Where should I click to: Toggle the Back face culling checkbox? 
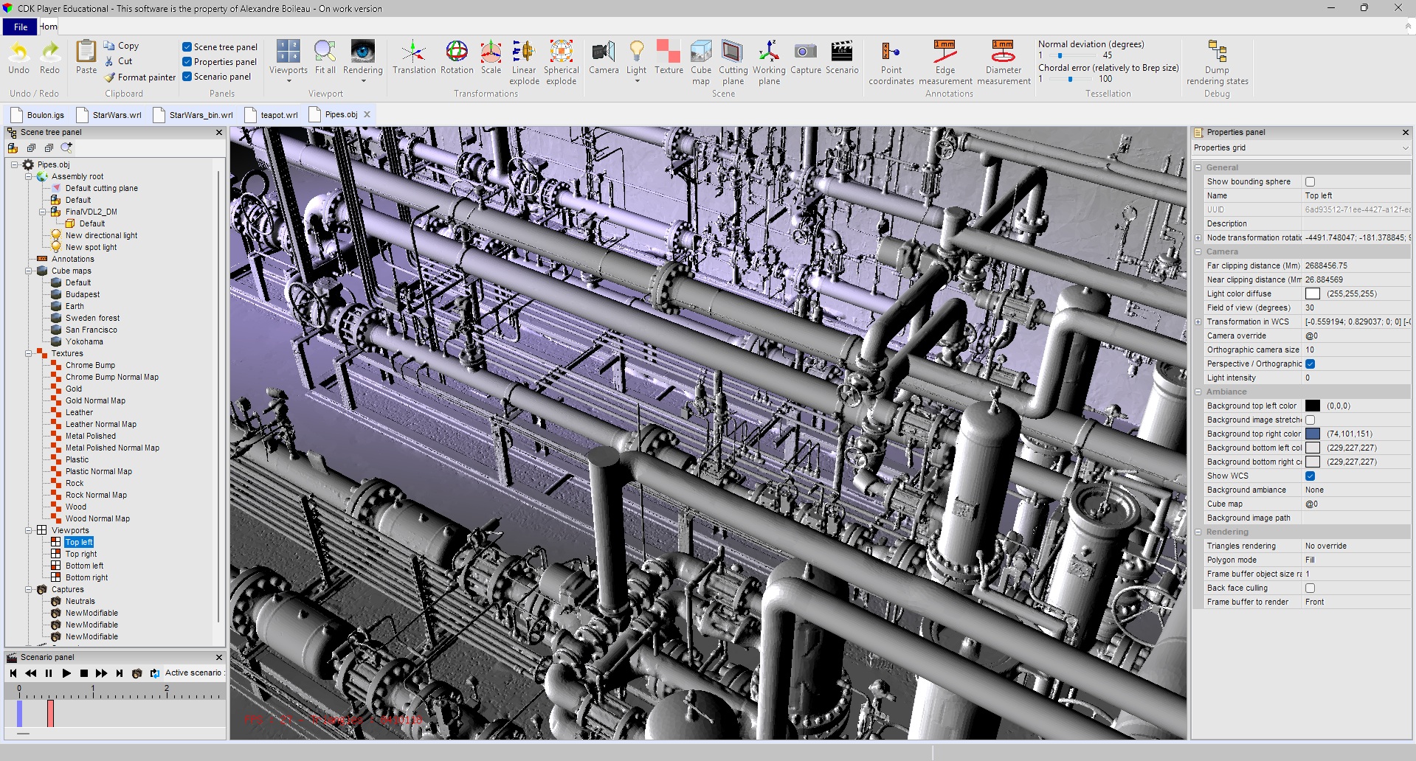point(1310,588)
